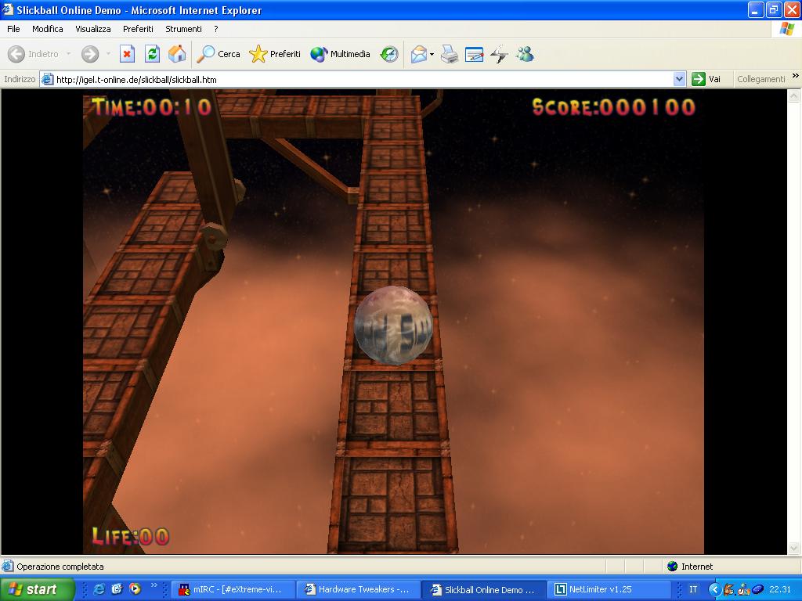Open Multimedia toolbar button

340,54
